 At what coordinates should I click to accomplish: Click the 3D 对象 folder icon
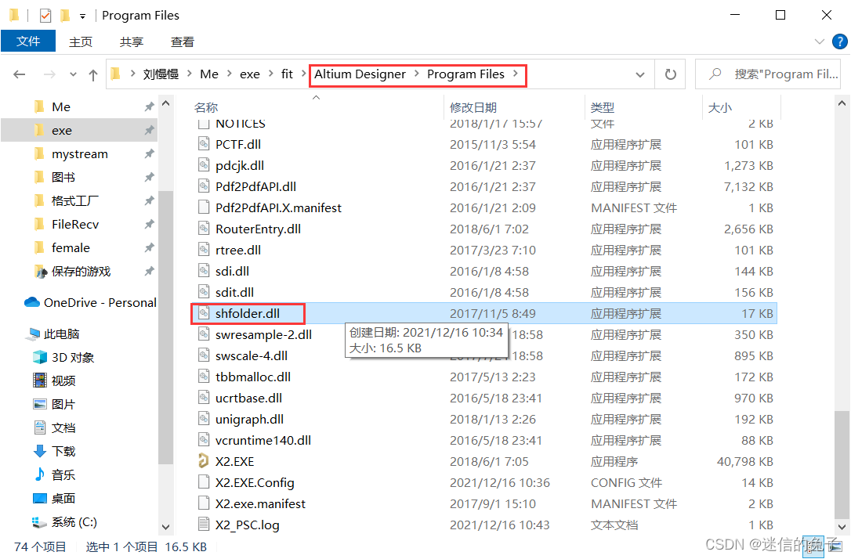40,357
